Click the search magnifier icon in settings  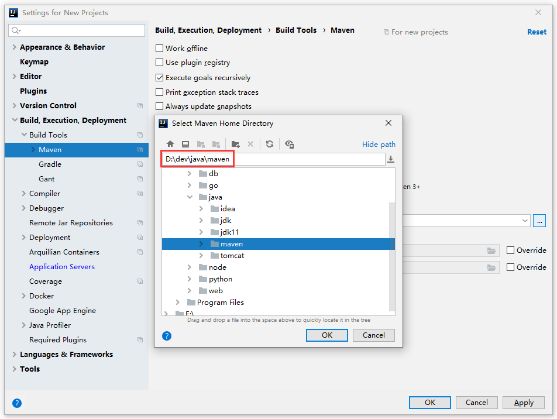pos(16,30)
